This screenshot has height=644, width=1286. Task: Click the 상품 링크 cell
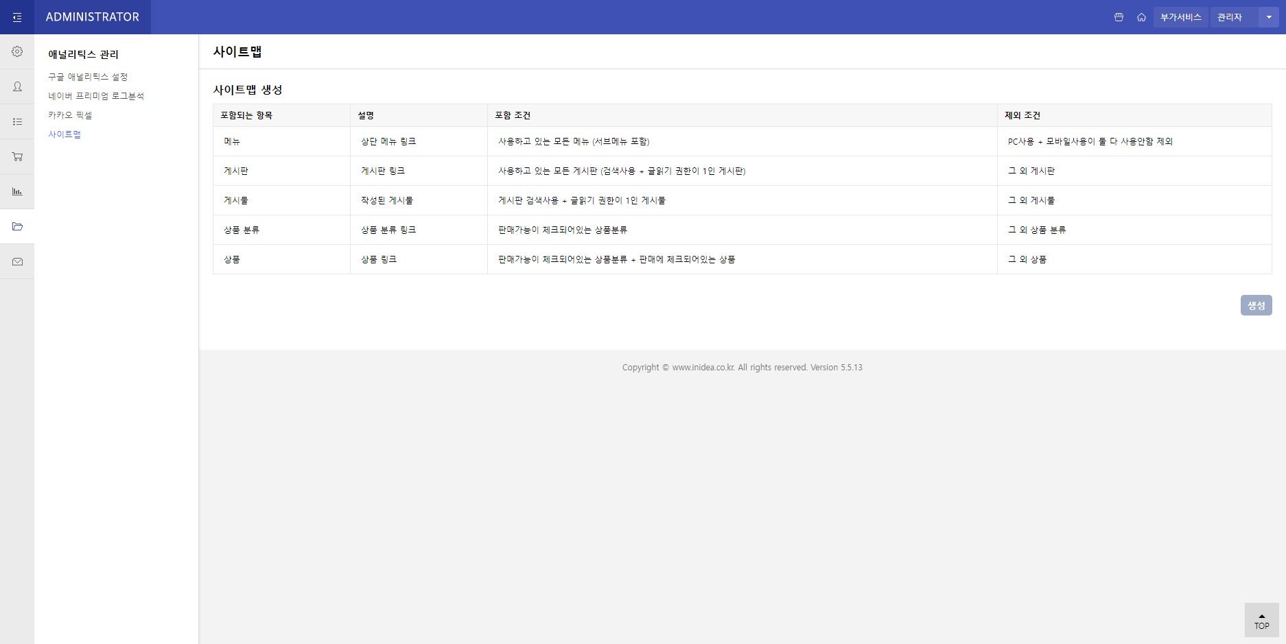419,259
